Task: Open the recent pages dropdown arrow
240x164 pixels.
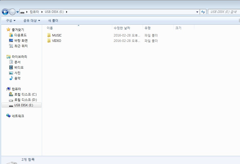Action: 17,12
